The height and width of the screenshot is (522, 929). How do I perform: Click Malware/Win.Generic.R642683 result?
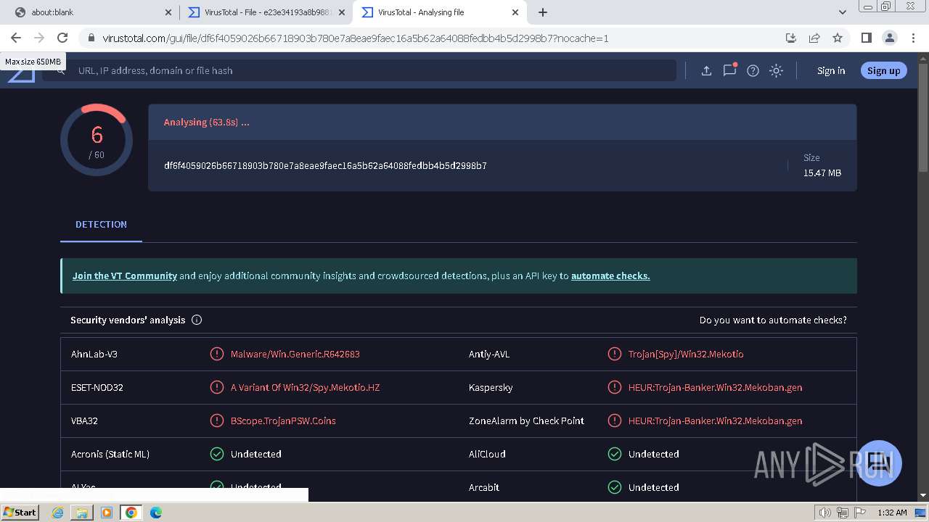[295, 354]
